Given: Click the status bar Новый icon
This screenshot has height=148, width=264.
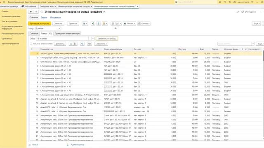Looking at the screenshot, I should coord(30,145).
